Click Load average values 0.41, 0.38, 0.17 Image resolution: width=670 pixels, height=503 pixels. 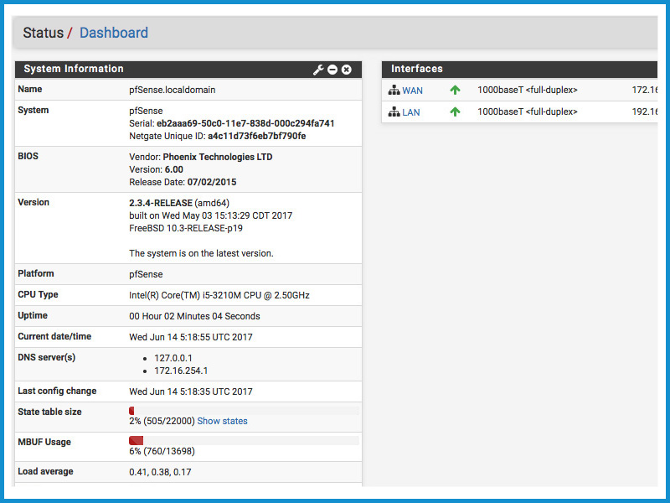(x=160, y=472)
